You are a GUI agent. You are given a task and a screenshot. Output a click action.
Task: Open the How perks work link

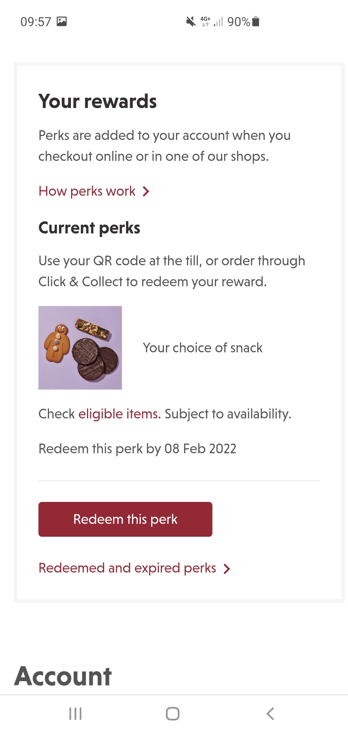click(x=87, y=191)
